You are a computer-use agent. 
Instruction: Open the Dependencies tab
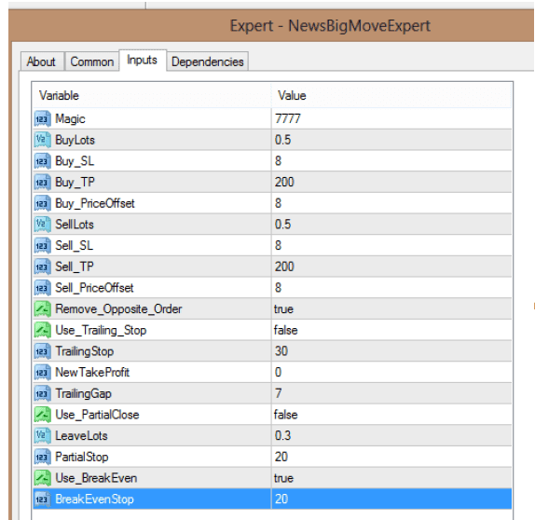pyautogui.click(x=208, y=62)
